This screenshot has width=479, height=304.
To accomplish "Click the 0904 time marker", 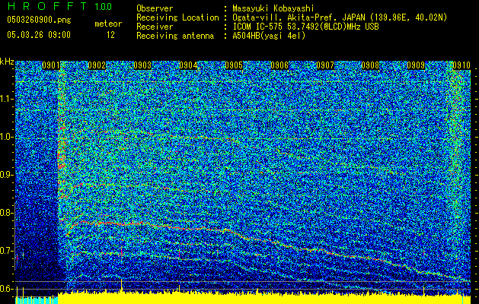I will click(188, 65).
